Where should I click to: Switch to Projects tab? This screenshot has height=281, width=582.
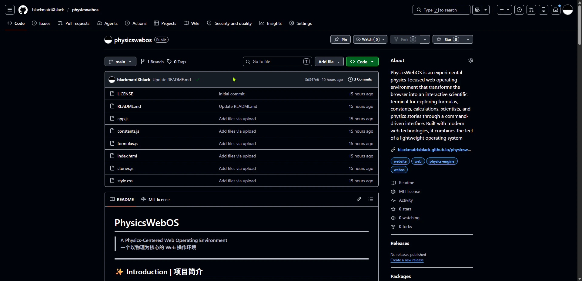pos(165,23)
